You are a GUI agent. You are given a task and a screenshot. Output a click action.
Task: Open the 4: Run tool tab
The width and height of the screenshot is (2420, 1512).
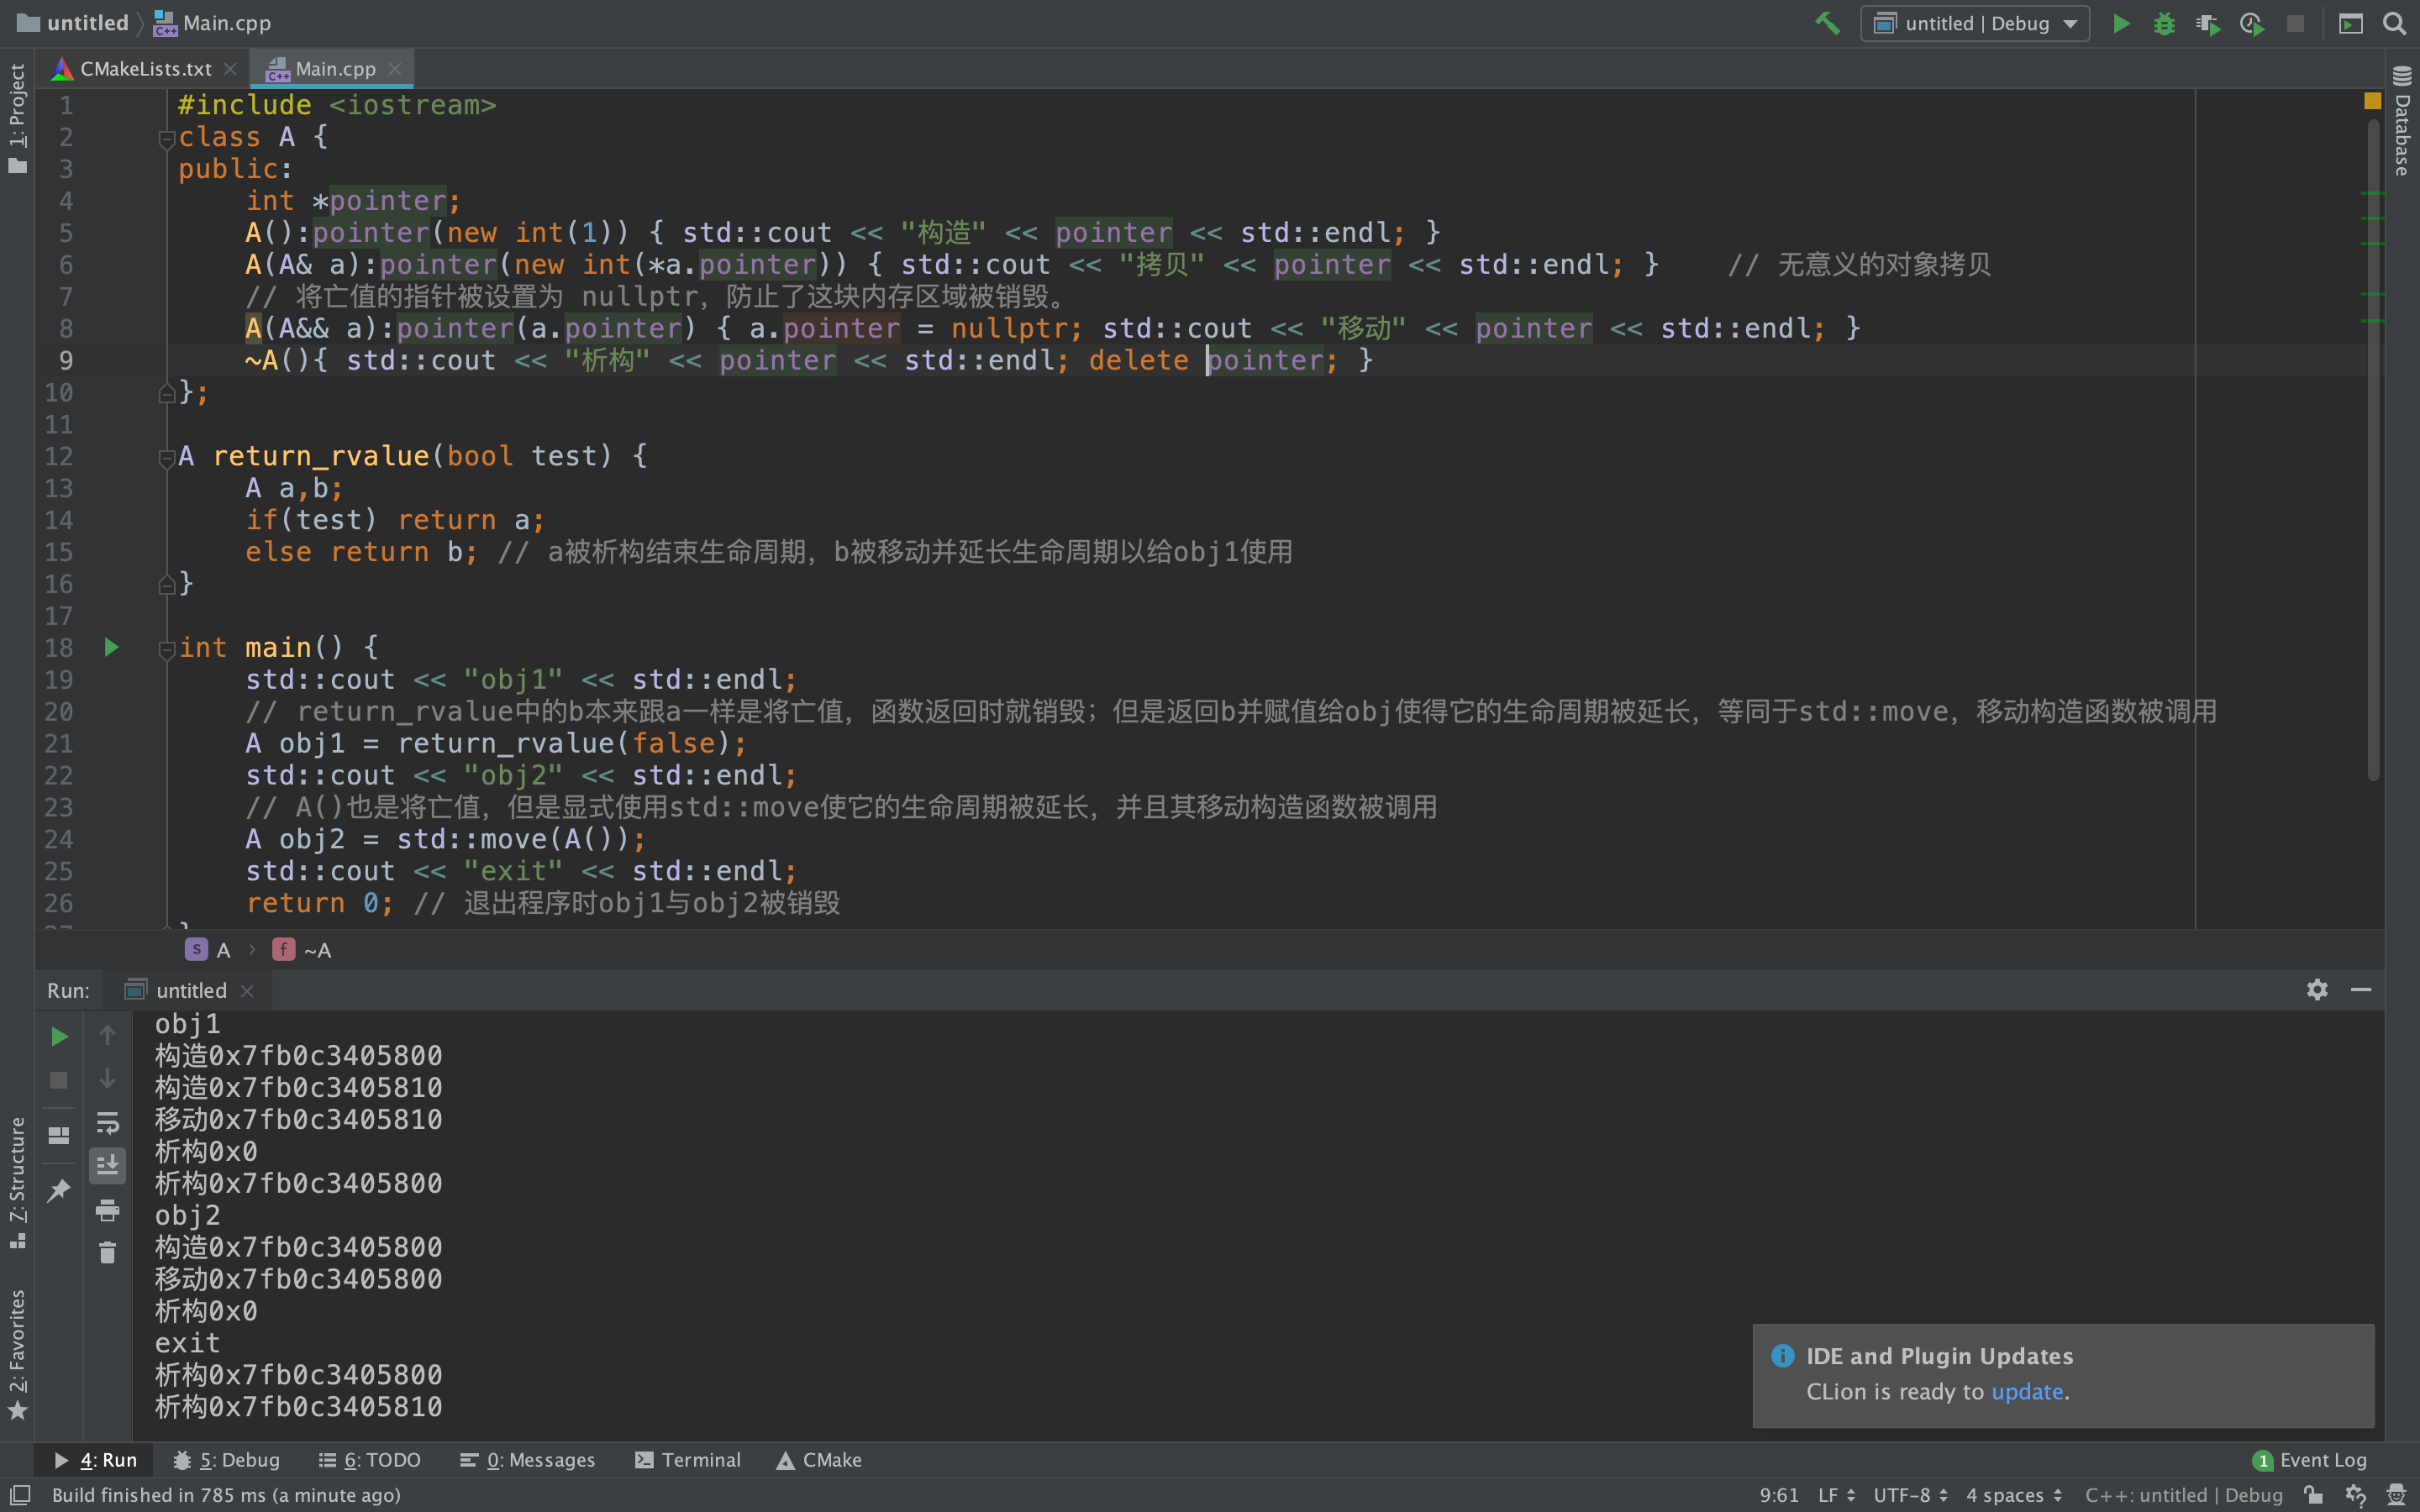point(95,1460)
